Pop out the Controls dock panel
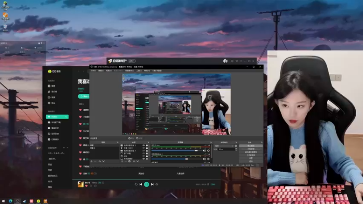The image size is (363, 204). point(262,142)
